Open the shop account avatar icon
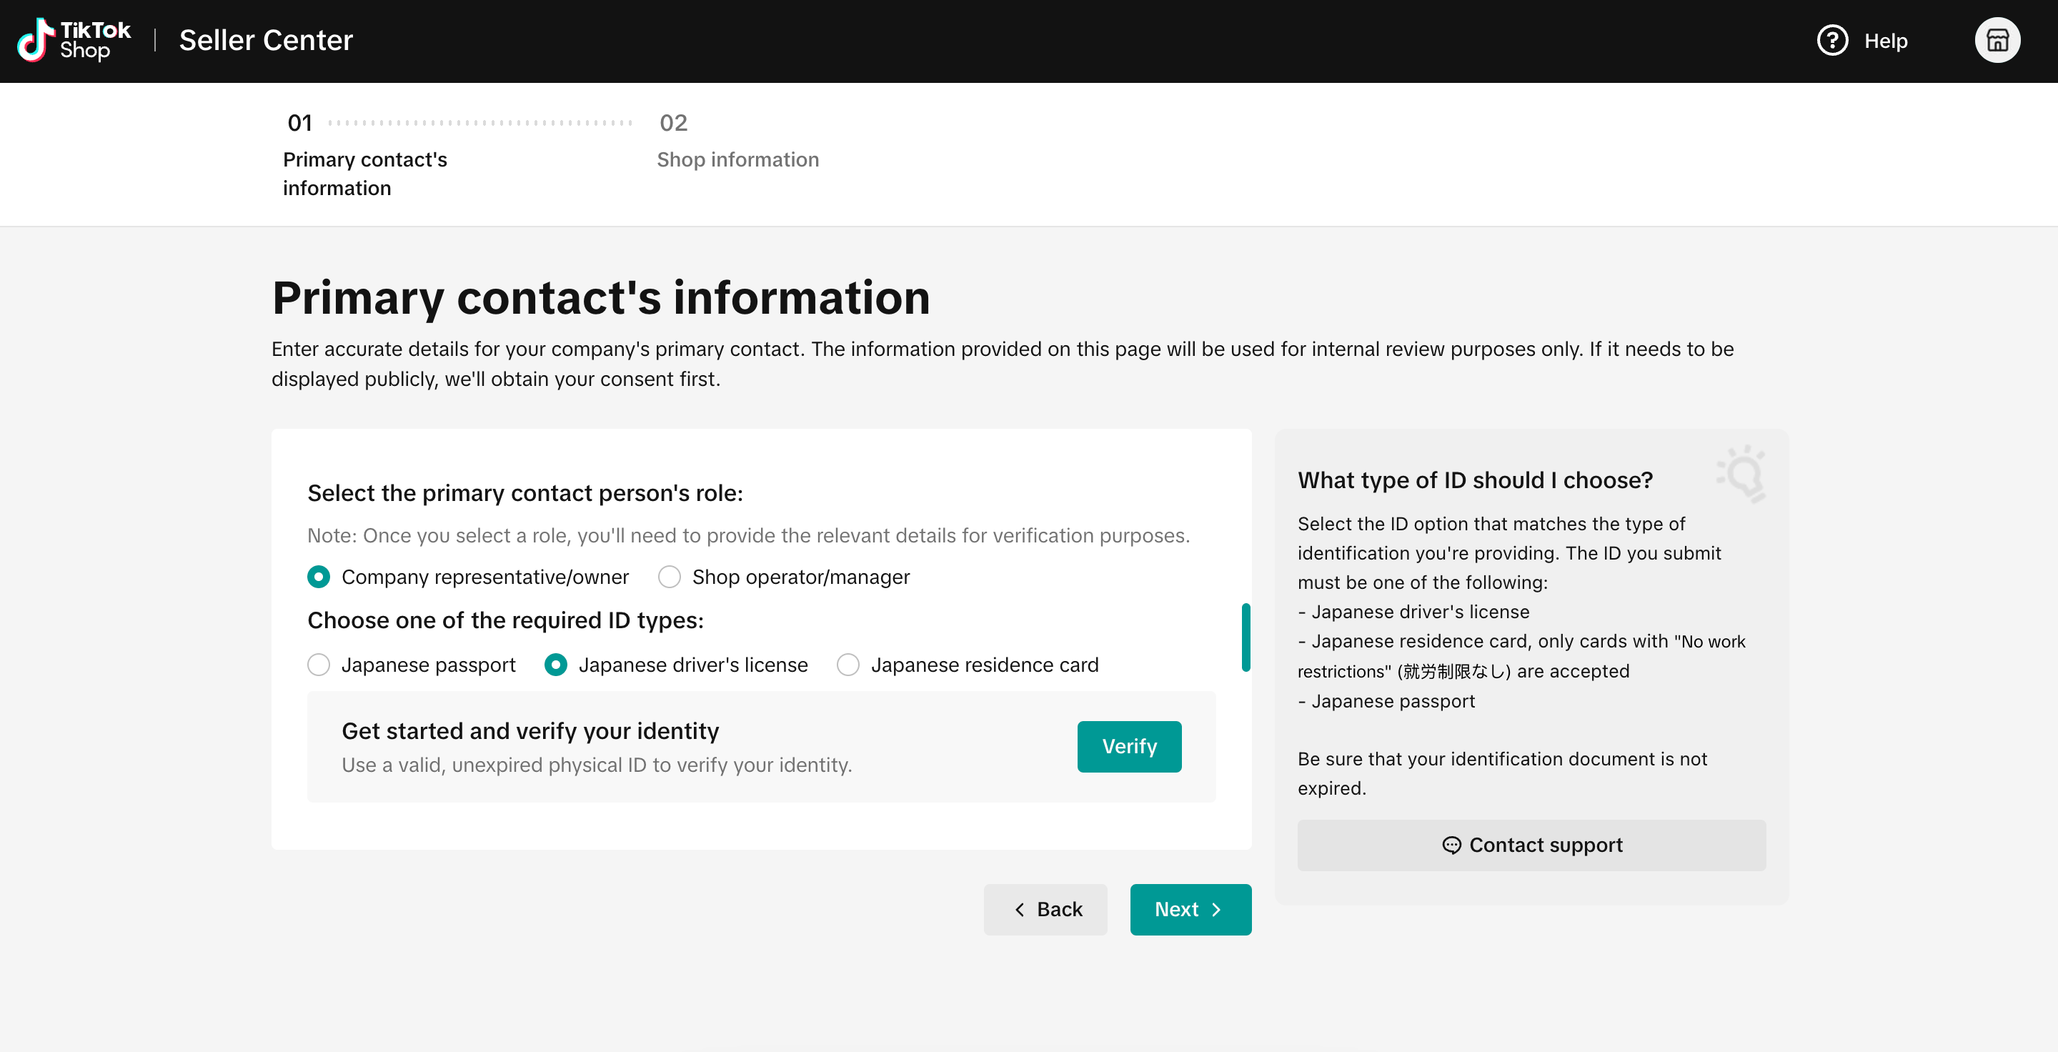Screen dimensions: 2058x1052 coord(1997,40)
